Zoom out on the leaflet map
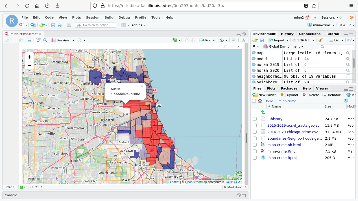This screenshot has height=201, width=358. point(29,66)
